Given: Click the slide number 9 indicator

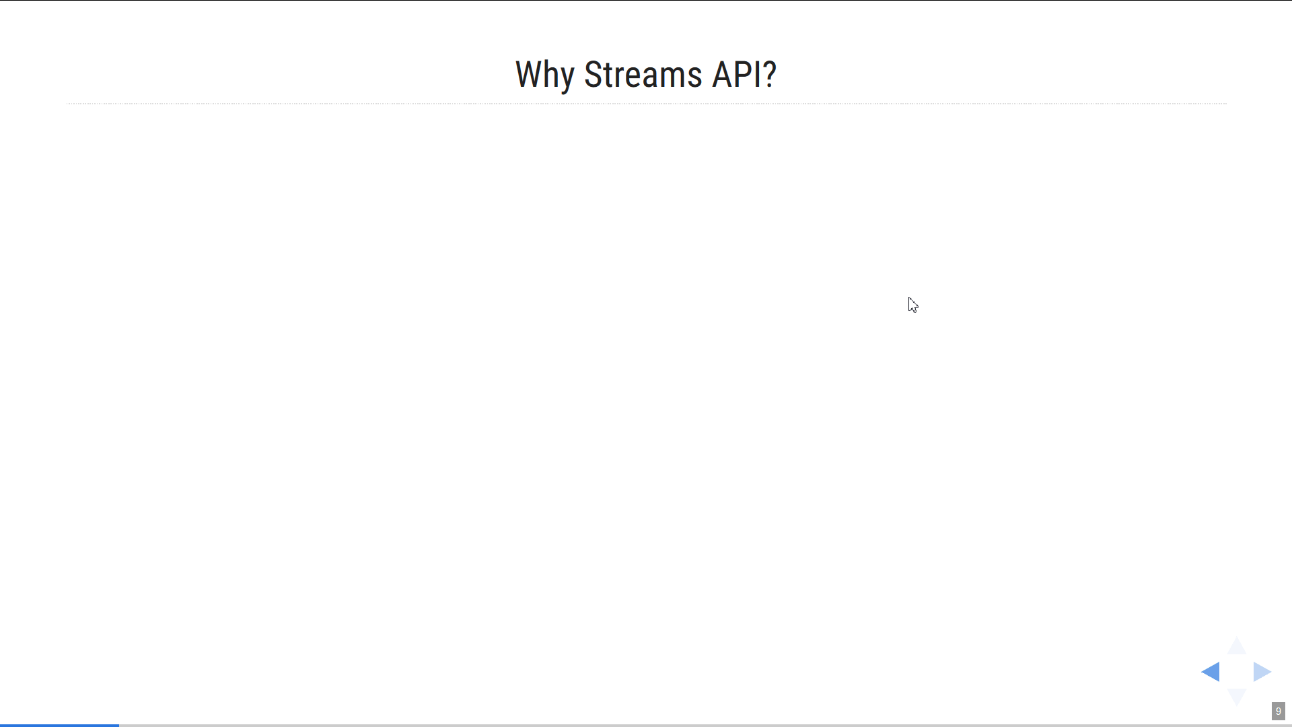Looking at the screenshot, I should tap(1278, 712).
